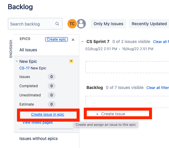Select the unassigned user avatar
The image size is (169, 148).
tap(81, 24)
